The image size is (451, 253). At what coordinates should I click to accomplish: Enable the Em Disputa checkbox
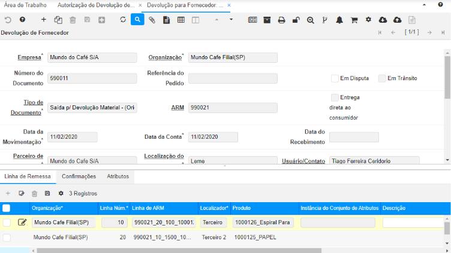(x=335, y=78)
